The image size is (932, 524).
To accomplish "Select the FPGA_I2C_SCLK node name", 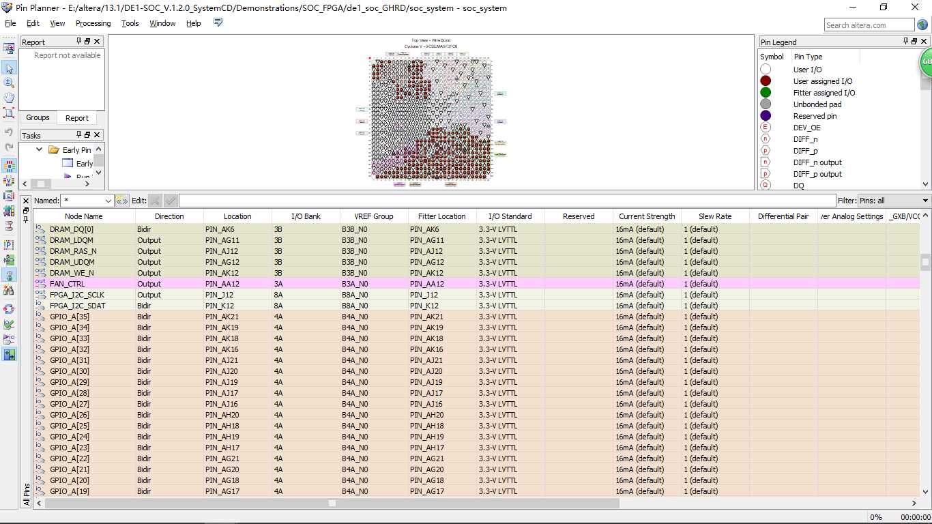I will (77, 295).
